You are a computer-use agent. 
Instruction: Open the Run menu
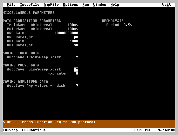point(85,5)
